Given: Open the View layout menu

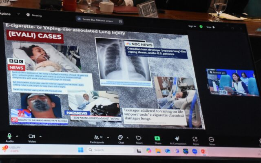Looking at the screenshot, I should (x=210, y=27).
